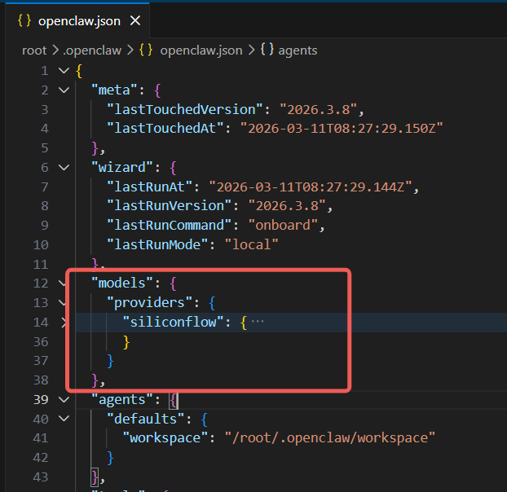
Task: Open the .openclaw breadcrumb folder
Action: (92, 51)
